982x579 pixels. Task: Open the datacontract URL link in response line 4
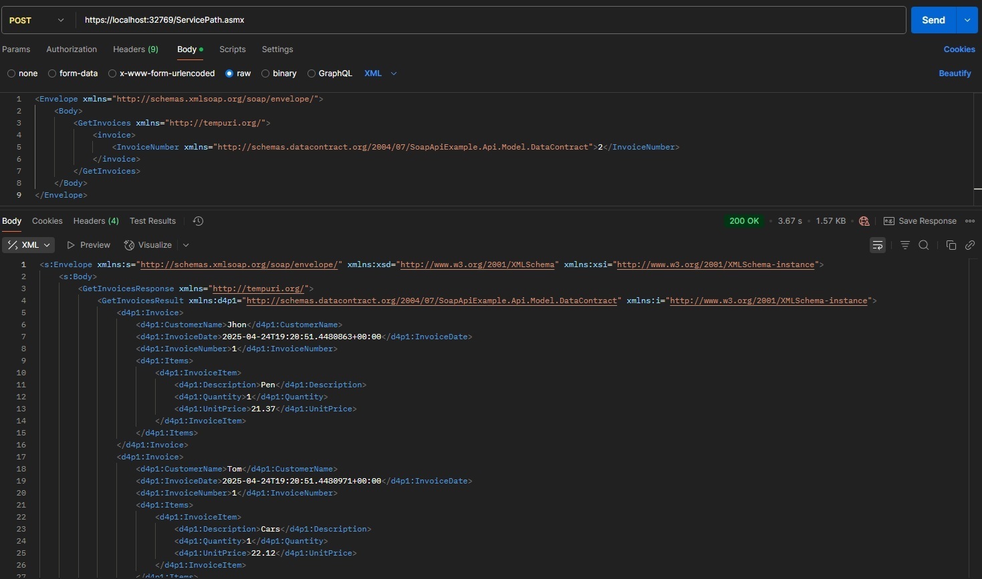pos(432,301)
